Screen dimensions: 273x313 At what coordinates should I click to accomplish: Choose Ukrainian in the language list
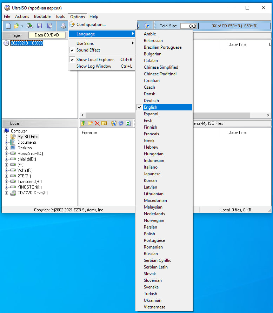tap(164, 300)
